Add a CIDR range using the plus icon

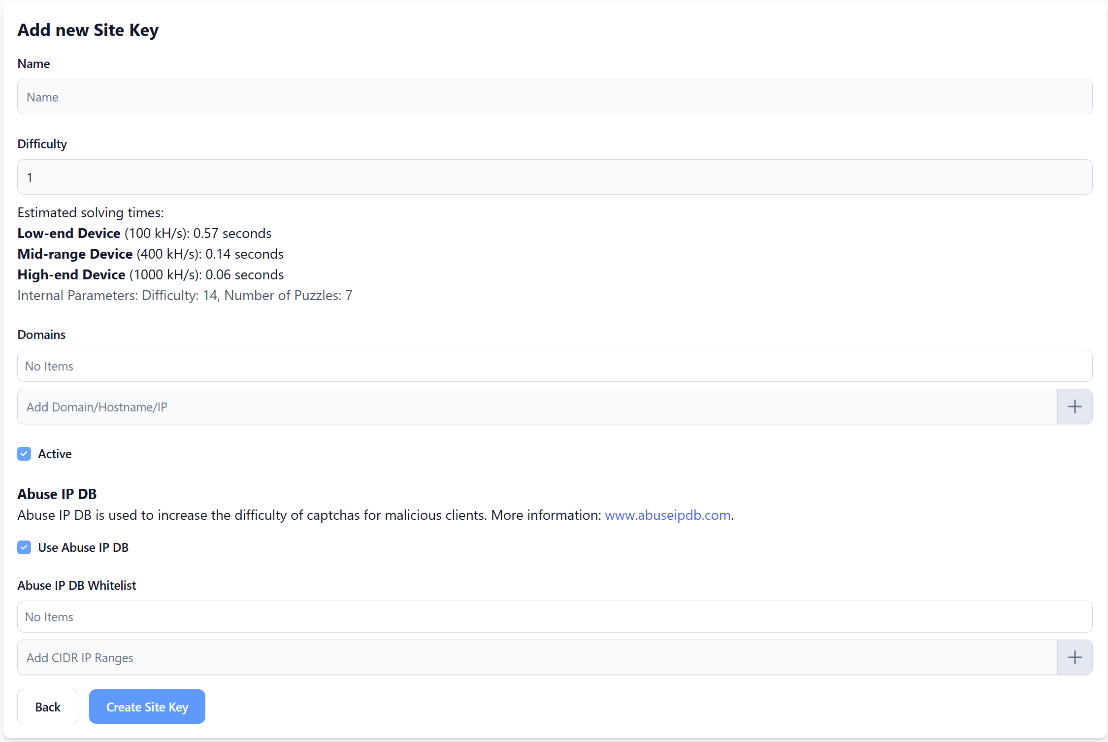(x=1075, y=657)
